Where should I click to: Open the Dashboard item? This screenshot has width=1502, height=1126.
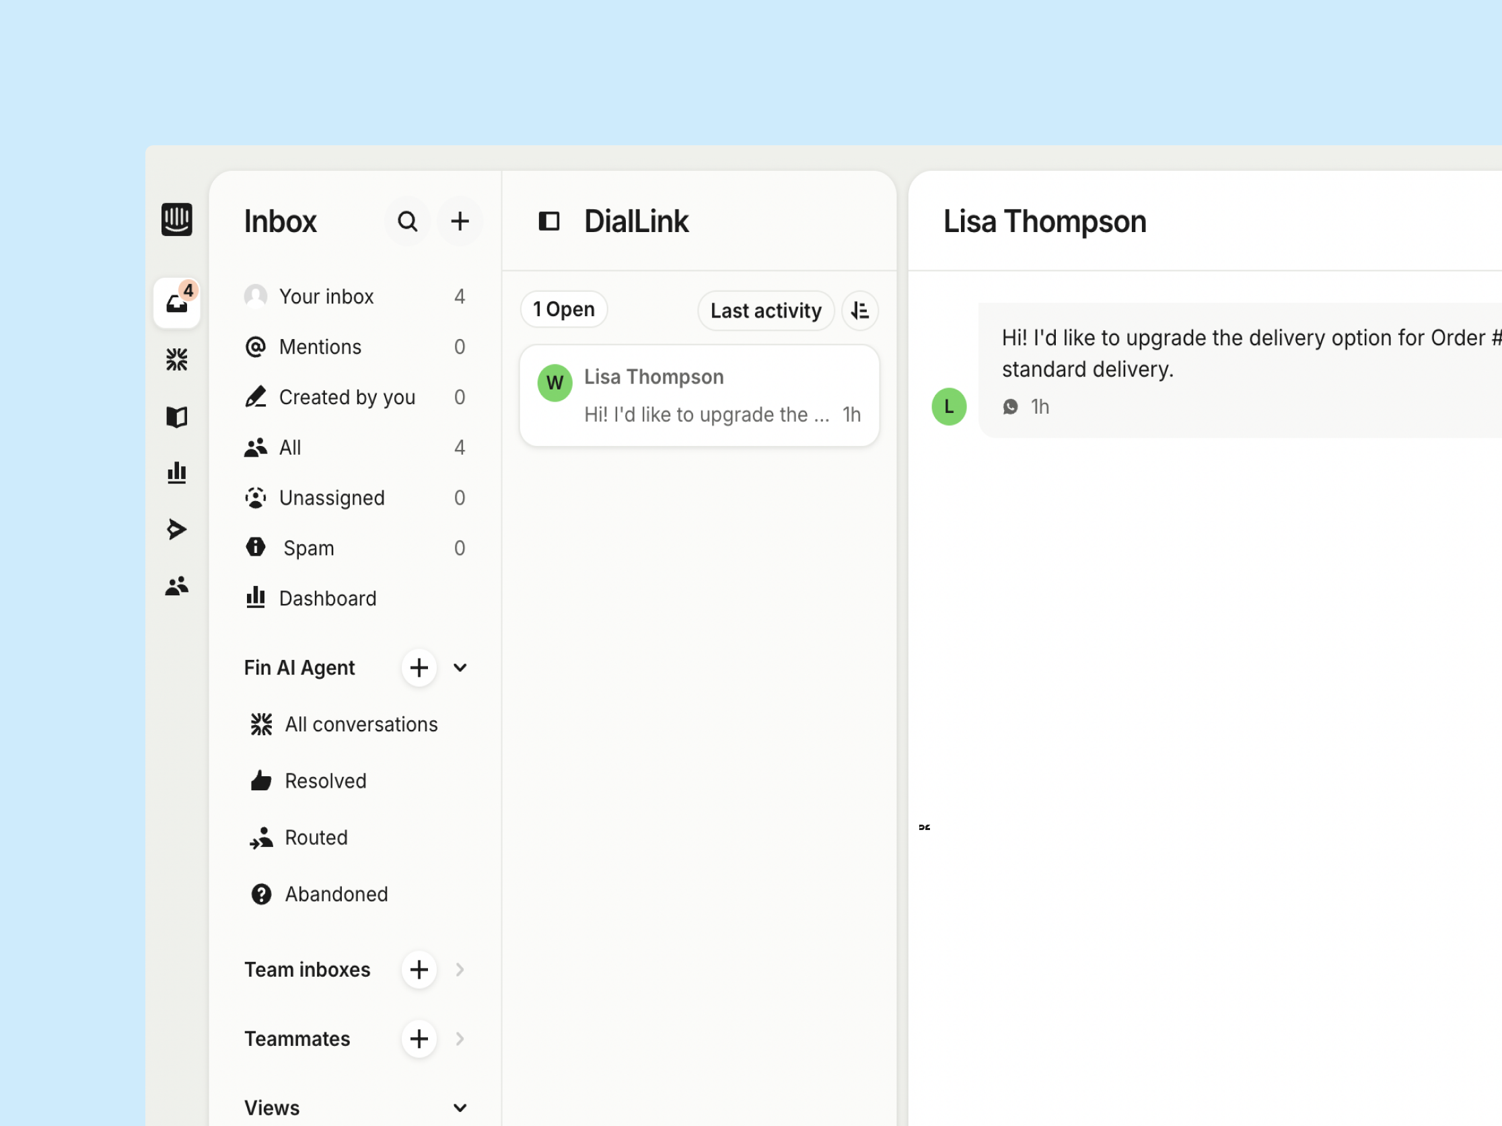click(355, 598)
